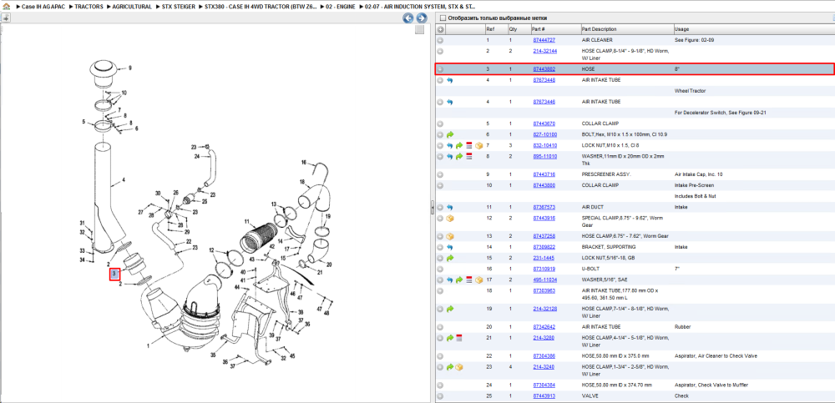
Task: Open Case IH AG APAC breadcrumb
Action: coord(43,8)
